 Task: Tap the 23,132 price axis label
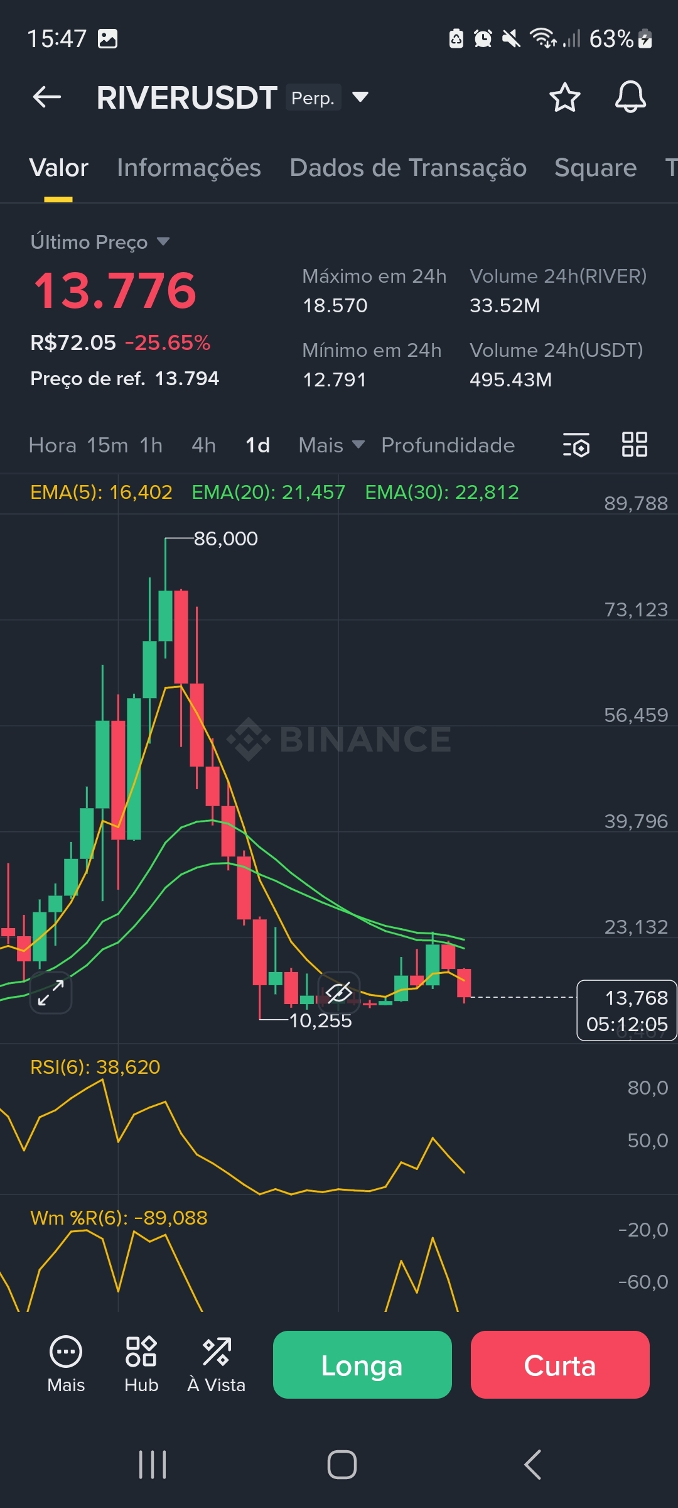pyautogui.click(x=636, y=927)
